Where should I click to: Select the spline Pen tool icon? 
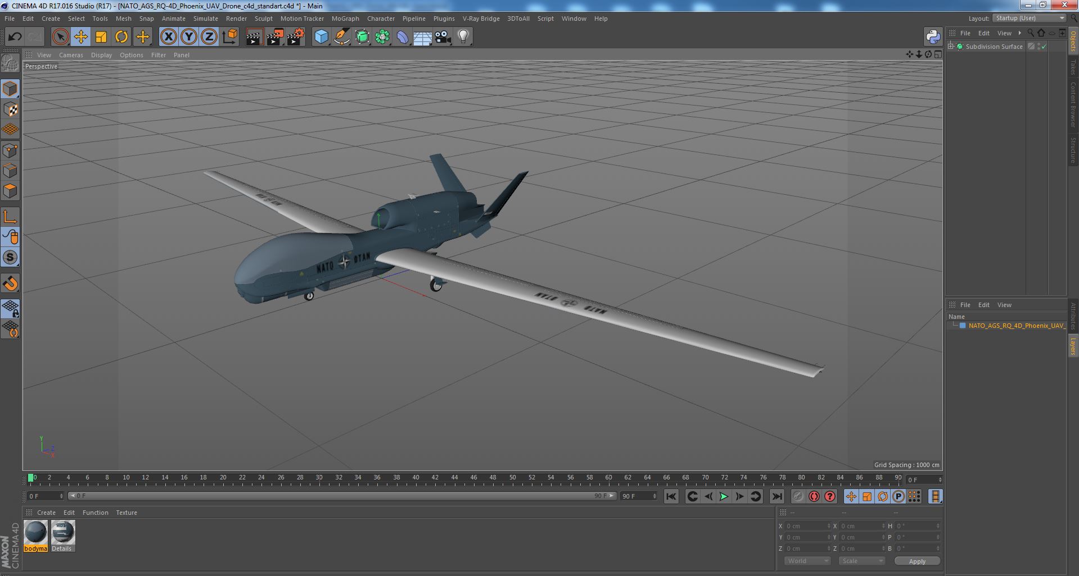[x=341, y=37]
